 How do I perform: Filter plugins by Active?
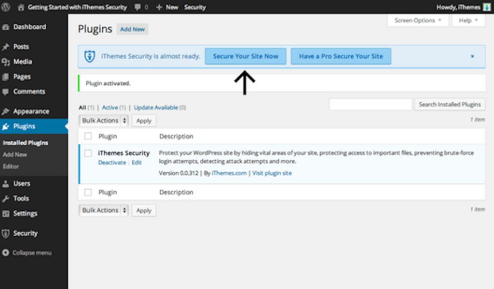tap(110, 108)
